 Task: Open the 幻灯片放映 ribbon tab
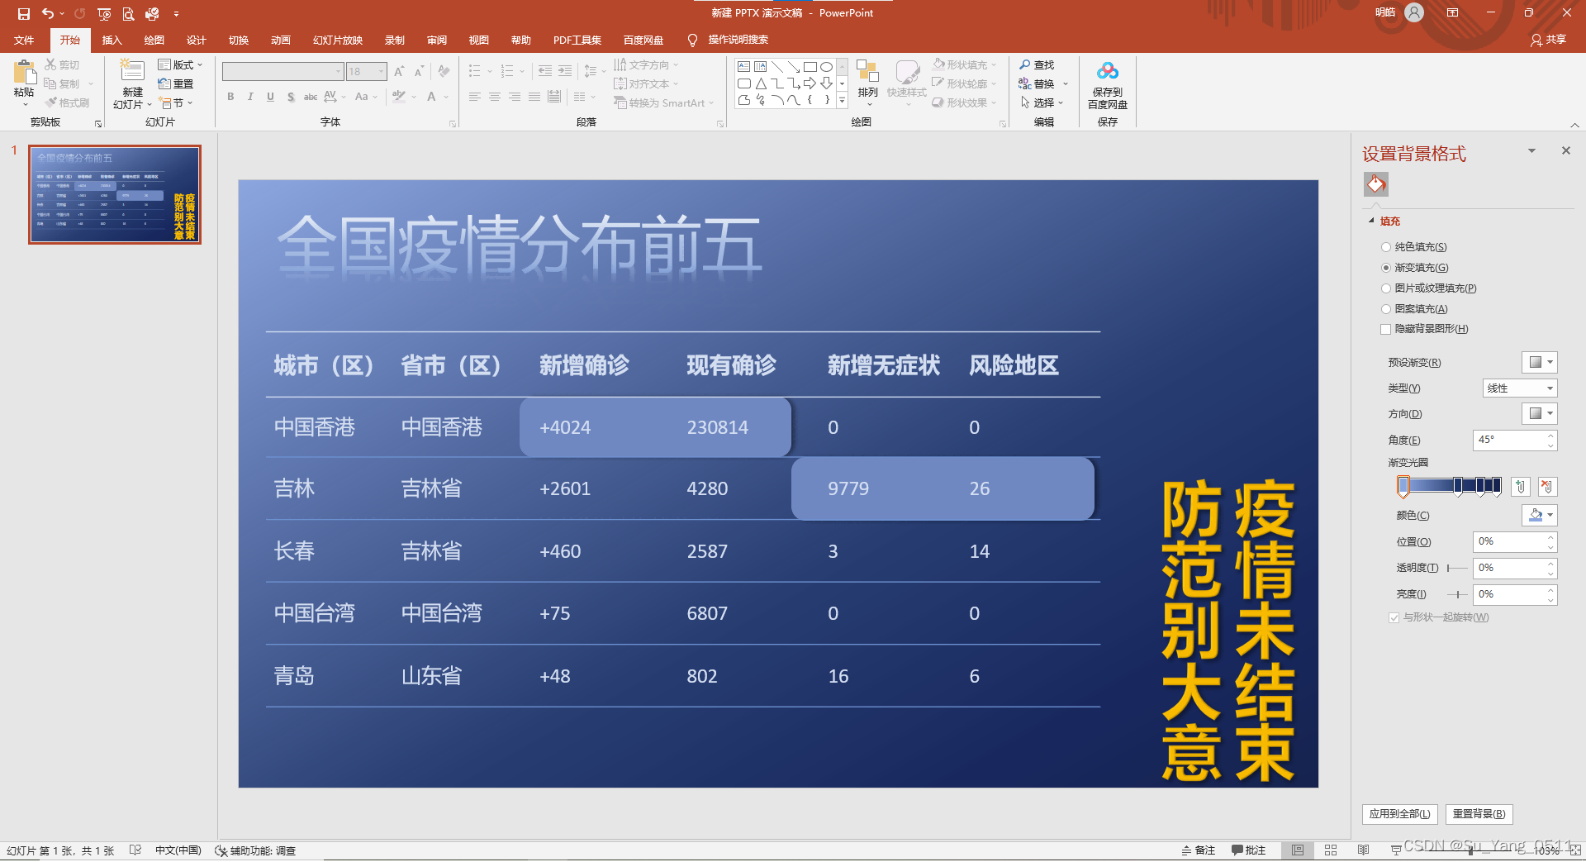[x=337, y=40]
